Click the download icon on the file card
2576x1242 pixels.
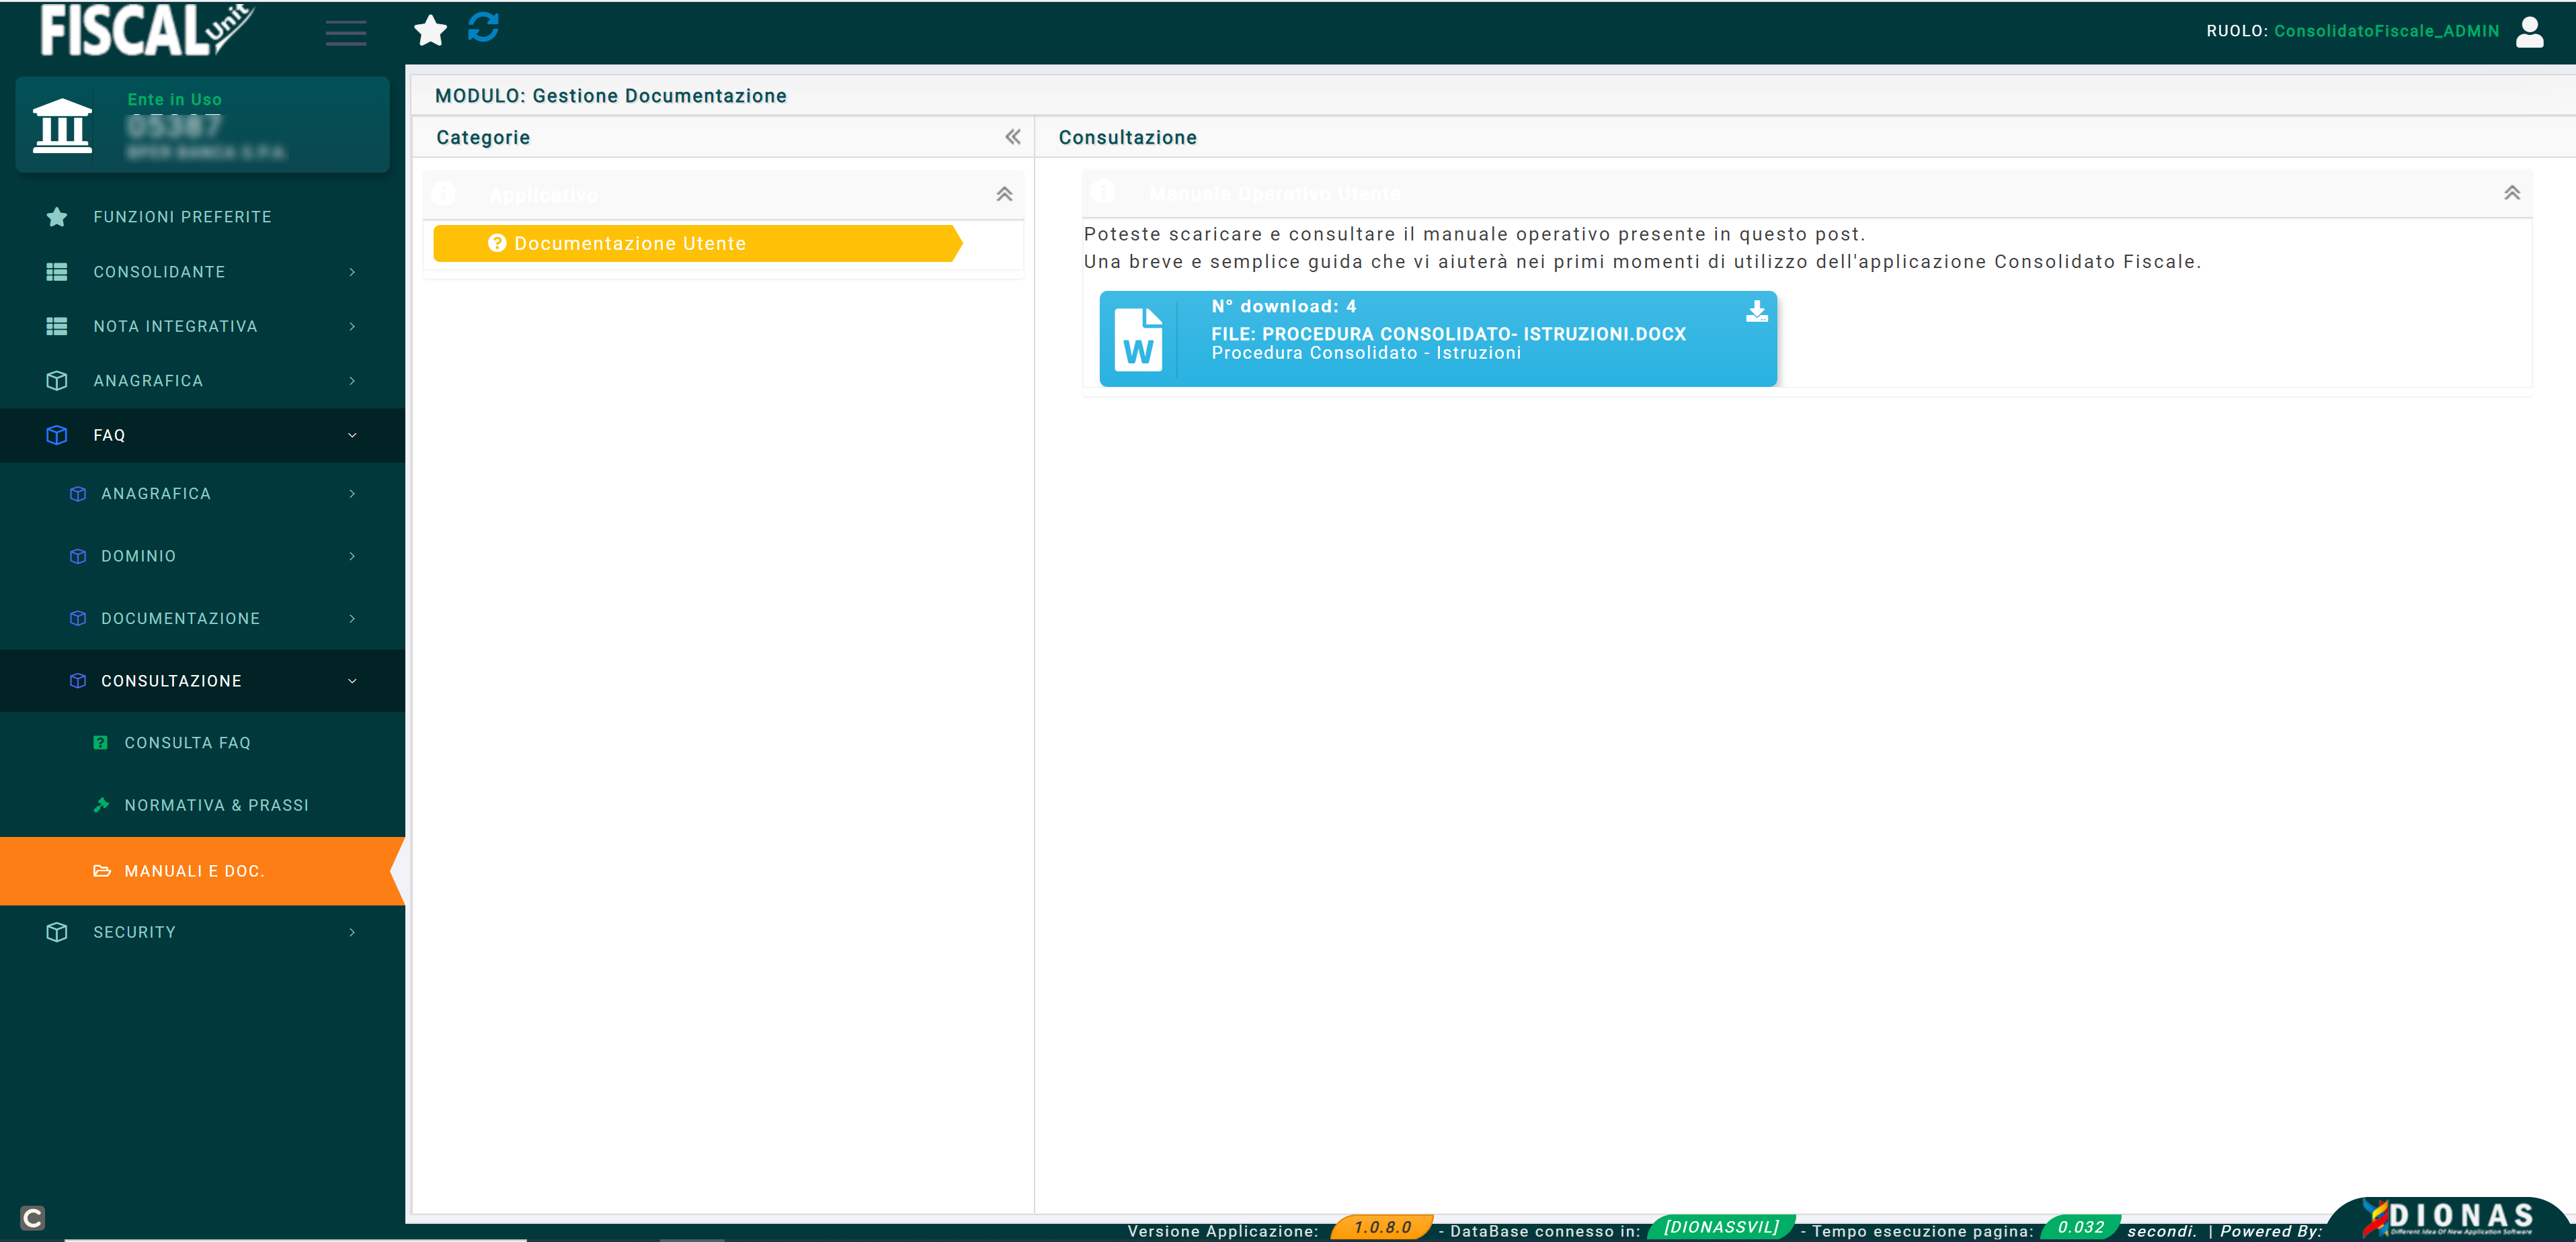[1756, 311]
